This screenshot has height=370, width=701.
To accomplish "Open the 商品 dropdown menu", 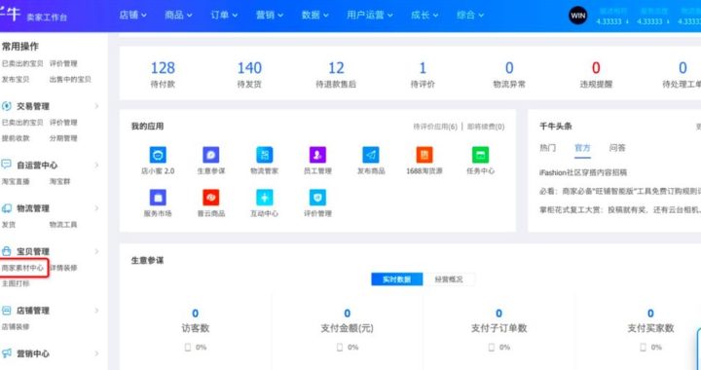I will coord(178,16).
